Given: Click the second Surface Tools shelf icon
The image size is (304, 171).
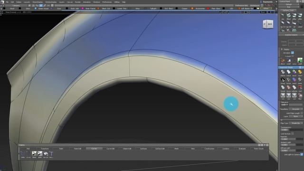Looking at the screenshot, I should 288,16.
